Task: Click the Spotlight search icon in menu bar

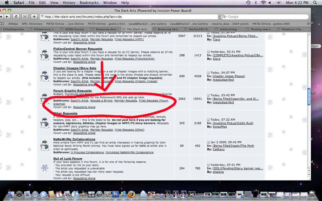Action: pos(315,3)
